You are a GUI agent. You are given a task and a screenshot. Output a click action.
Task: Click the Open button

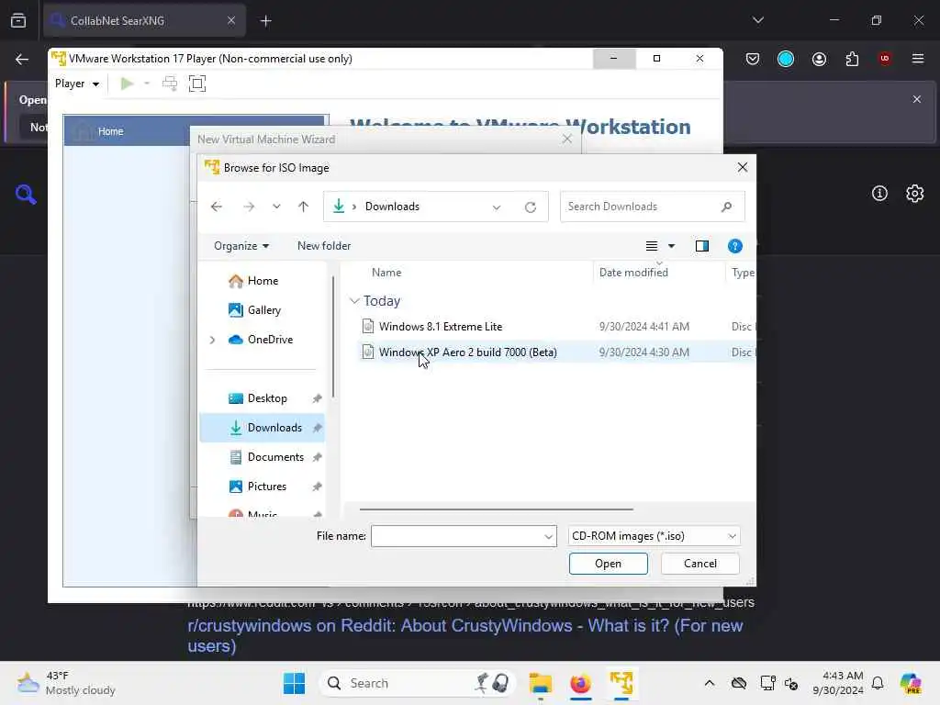(x=608, y=564)
